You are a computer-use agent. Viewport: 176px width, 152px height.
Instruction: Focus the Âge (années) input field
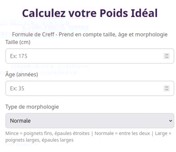[x=90, y=88]
